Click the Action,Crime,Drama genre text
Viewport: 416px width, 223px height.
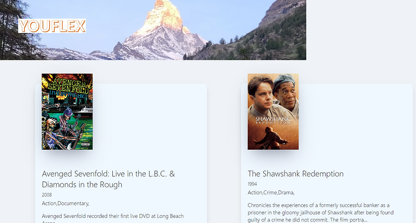[x=271, y=192]
